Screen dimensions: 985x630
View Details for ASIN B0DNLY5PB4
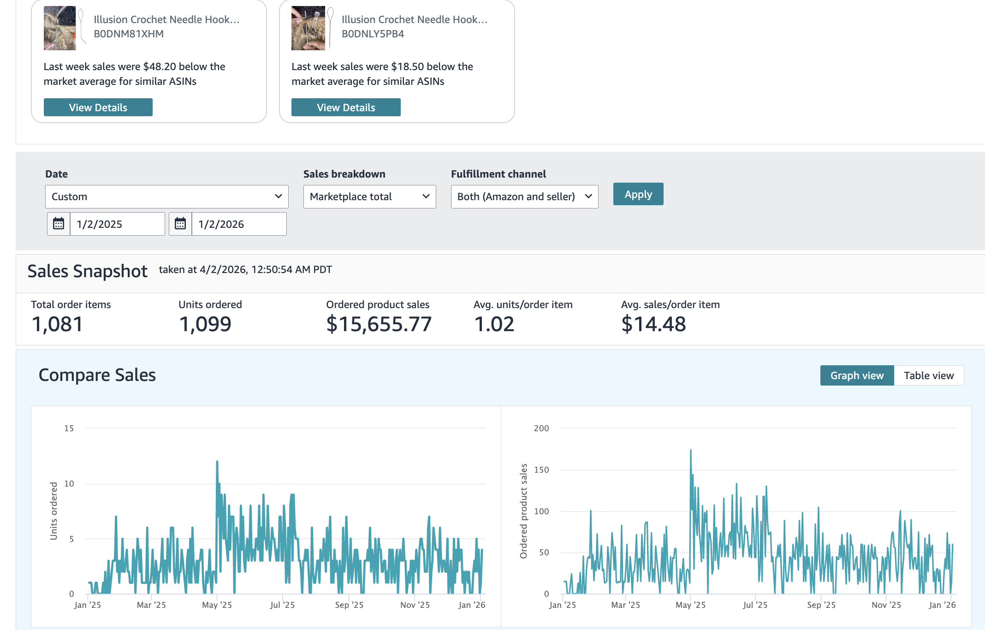[x=346, y=107]
